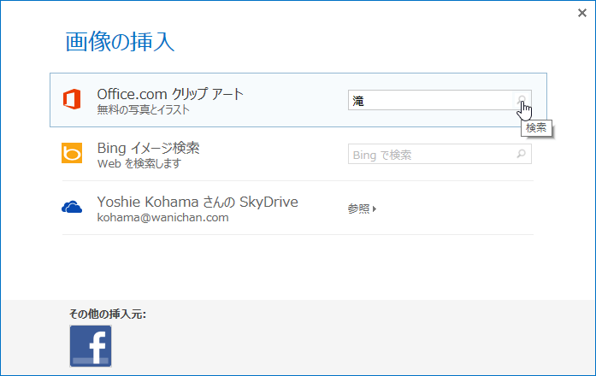This screenshot has width=596, height=376.
Task: Click Yoshie Kohama さんの SkyDrive title
Action: 198,202
